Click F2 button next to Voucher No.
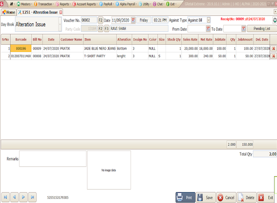Screen dimensions: 277x203 (x=100, y=20)
